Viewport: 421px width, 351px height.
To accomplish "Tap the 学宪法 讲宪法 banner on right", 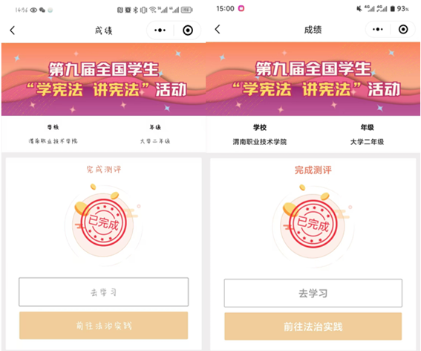I will [x=313, y=79].
